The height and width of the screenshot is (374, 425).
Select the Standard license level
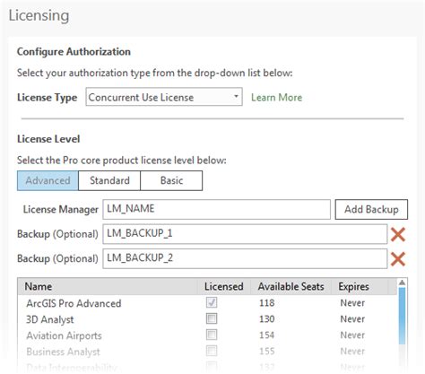[x=109, y=180]
